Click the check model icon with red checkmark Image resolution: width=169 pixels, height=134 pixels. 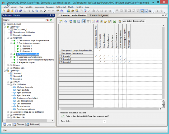[85, 11]
